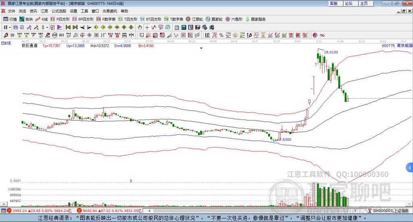Screen dimensions: 413x222
Task: Open the 江恩轮 Gann wheel
Action: pyautogui.click(x=194, y=19)
